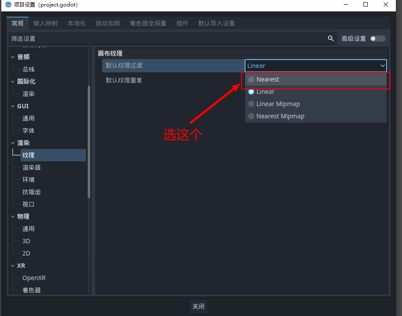Collapse the 音频 section

tap(13, 57)
